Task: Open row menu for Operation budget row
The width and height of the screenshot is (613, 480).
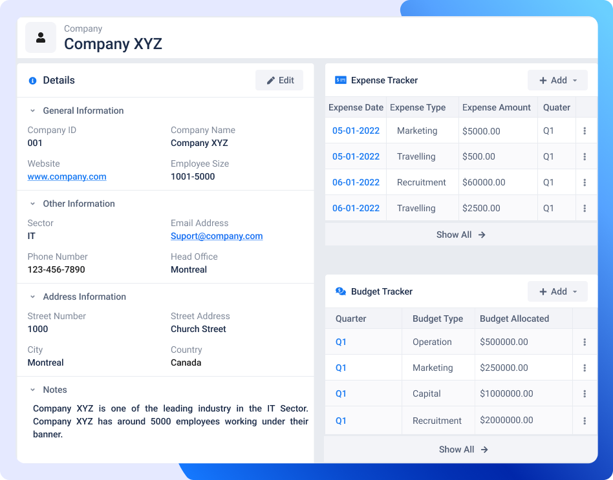Action: click(x=585, y=342)
